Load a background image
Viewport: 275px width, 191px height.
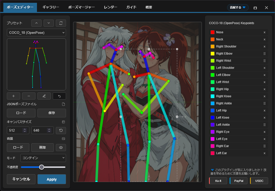tap(18, 148)
